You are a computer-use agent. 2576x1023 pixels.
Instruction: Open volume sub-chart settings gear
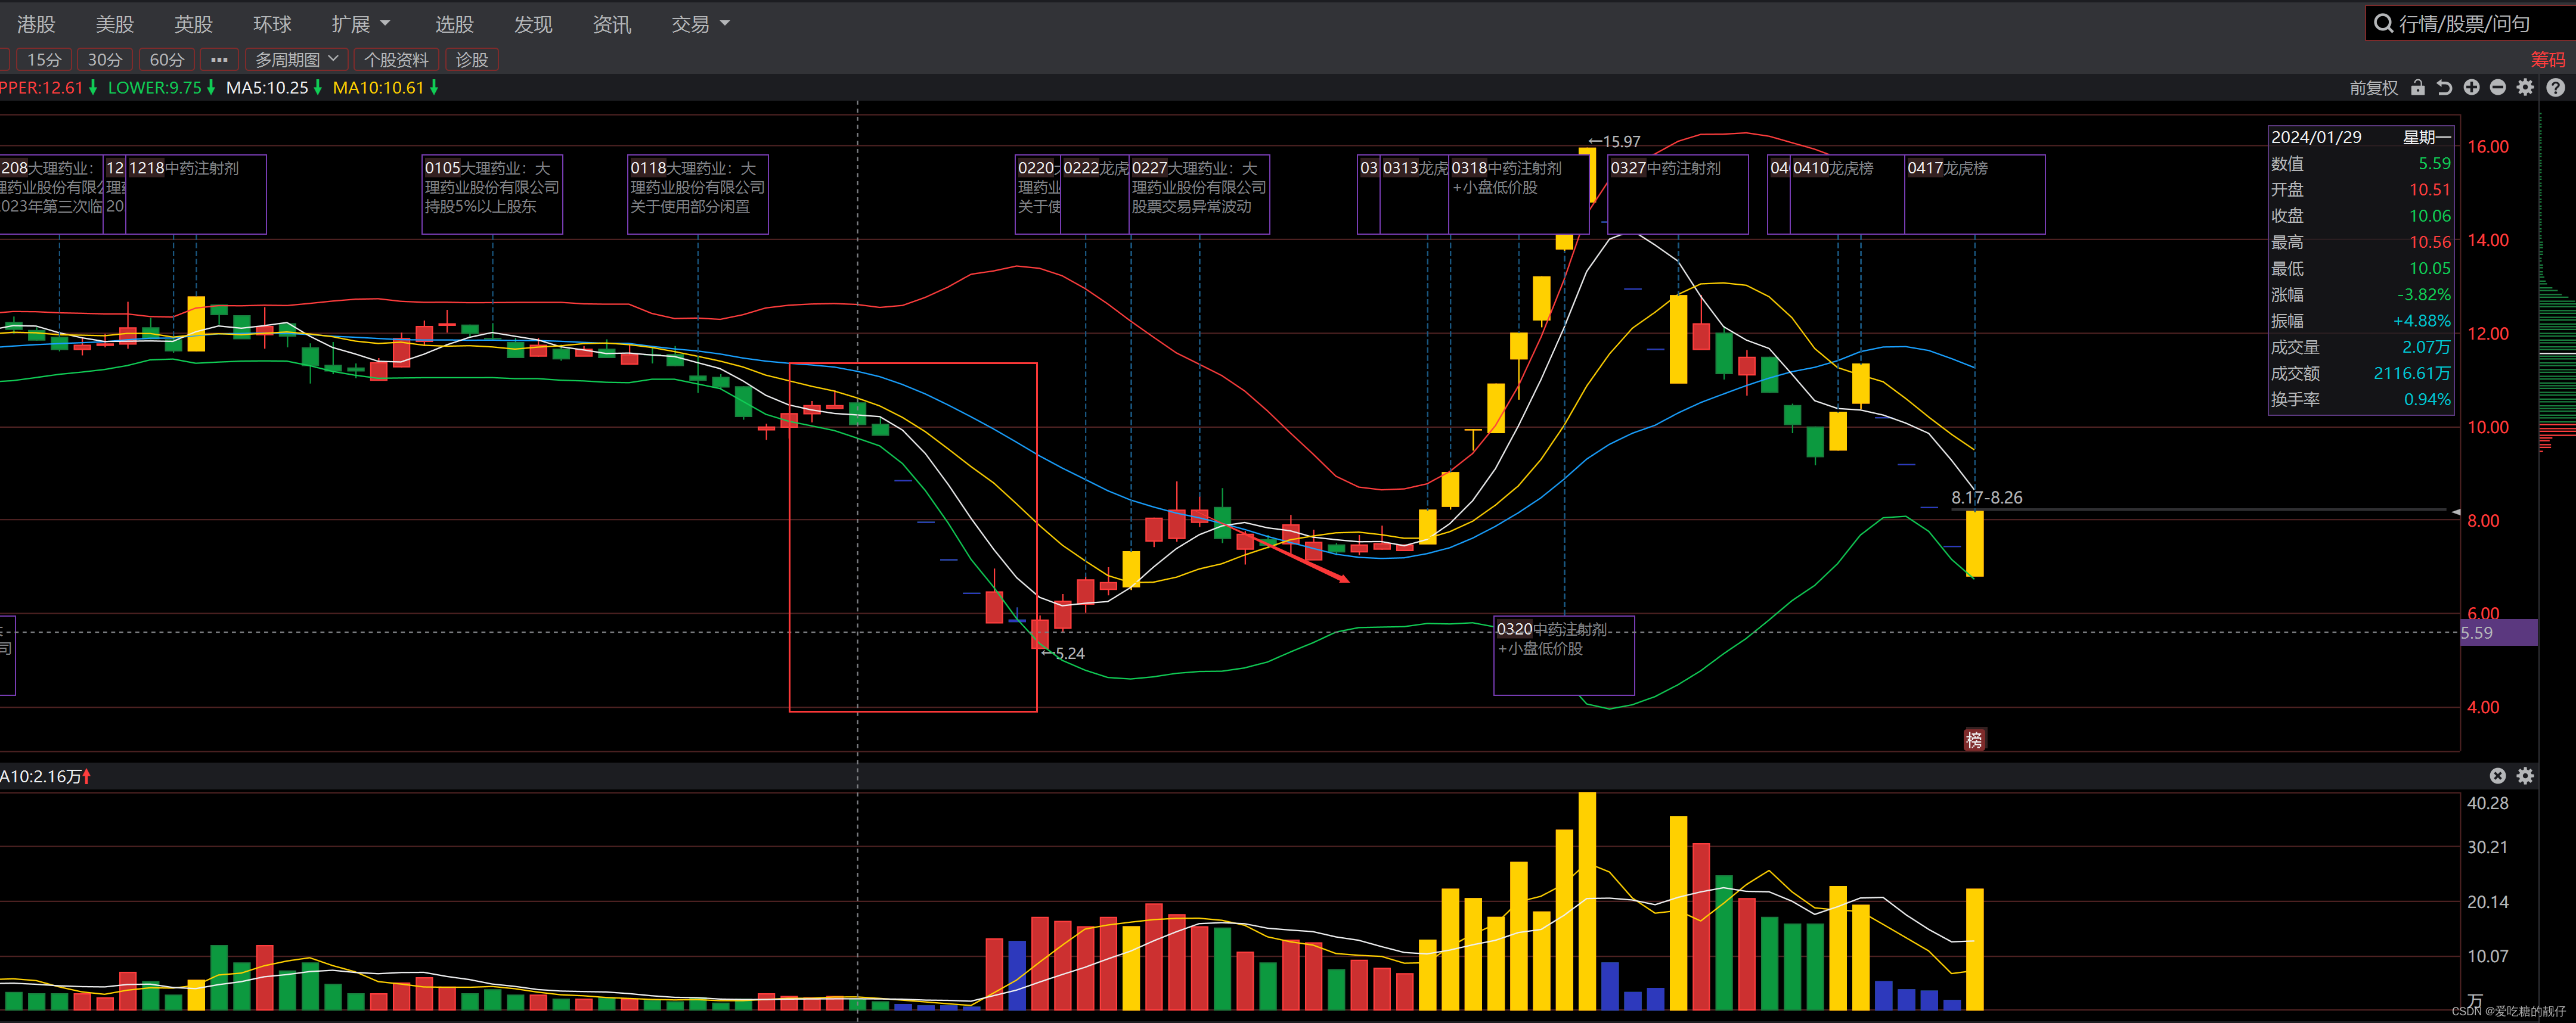point(2525,775)
